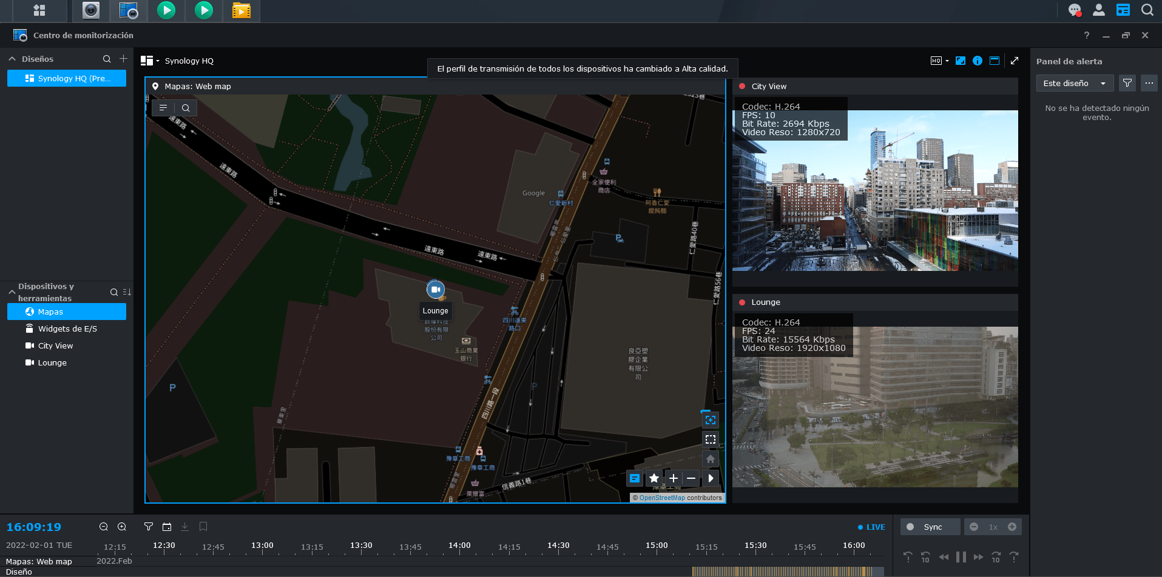This screenshot has width=1162, height=577.
Task: Click Mapas: Web map panel title
Action: [197, 86]
